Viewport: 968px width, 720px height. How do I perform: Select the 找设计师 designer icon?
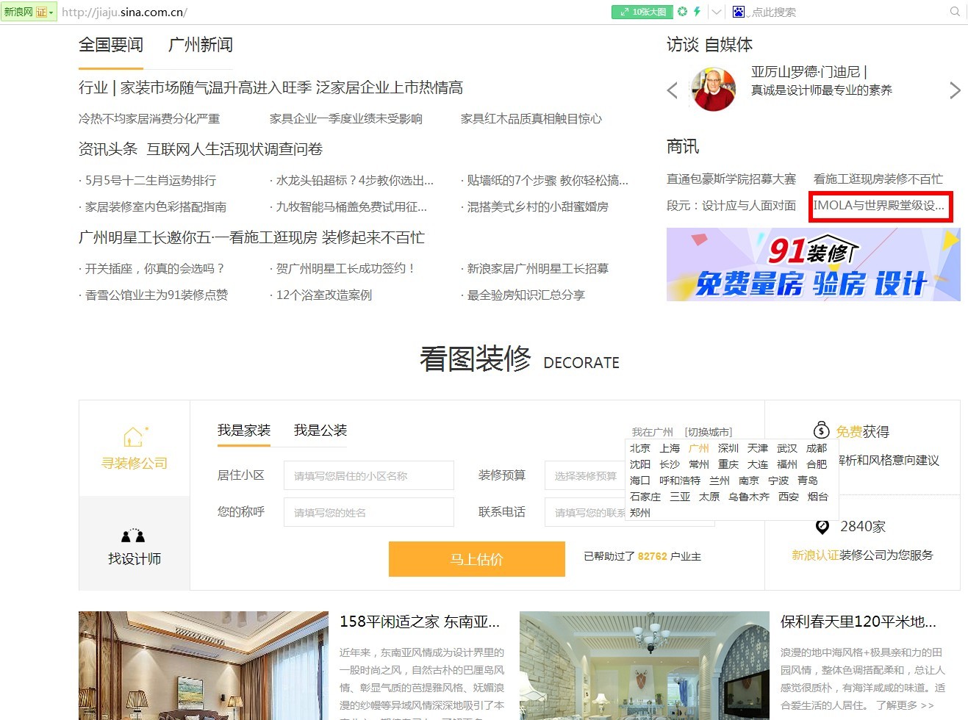pyautogui.click(x=134, y=536)
